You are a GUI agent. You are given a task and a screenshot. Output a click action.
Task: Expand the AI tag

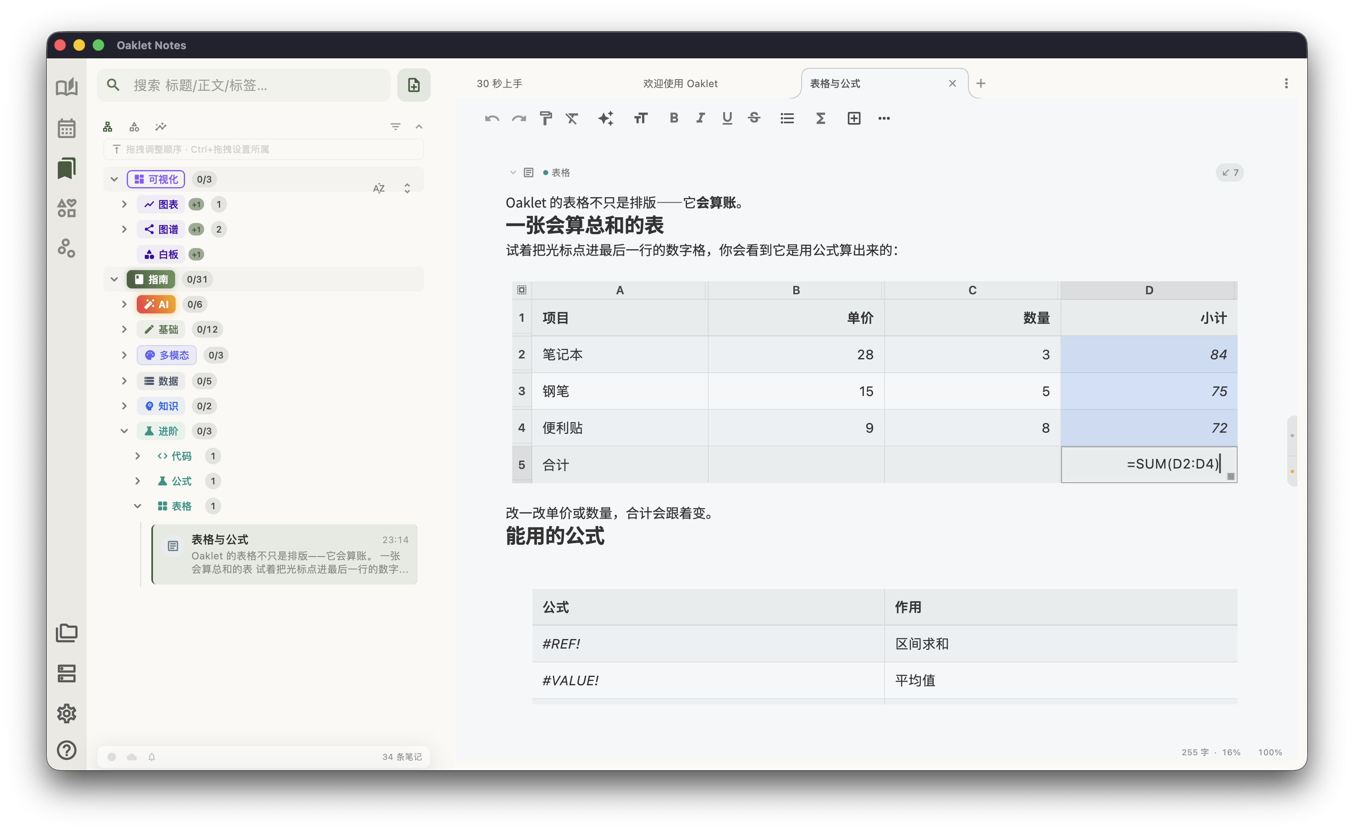pos(124,304)
